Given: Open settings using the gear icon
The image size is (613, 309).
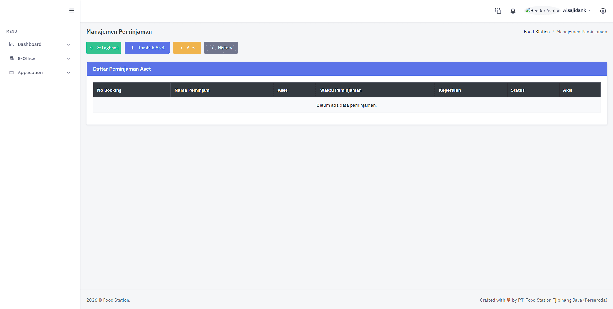Looking at the screenshot, I should click(603, 11).
